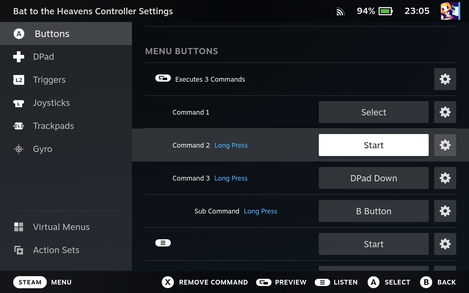
Task: Open Gyro settings
Action: (x=43, y=149)
